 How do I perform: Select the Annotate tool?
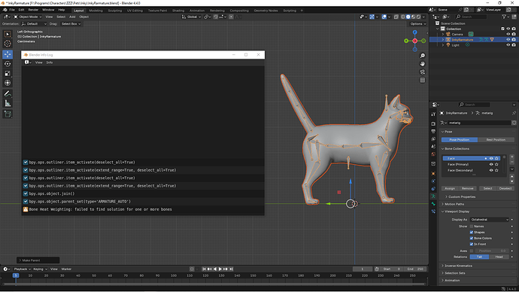8,94
